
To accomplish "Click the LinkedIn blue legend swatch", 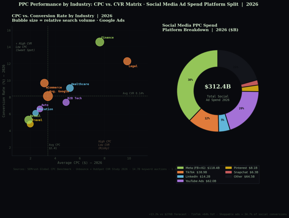I will click(180, 176).
